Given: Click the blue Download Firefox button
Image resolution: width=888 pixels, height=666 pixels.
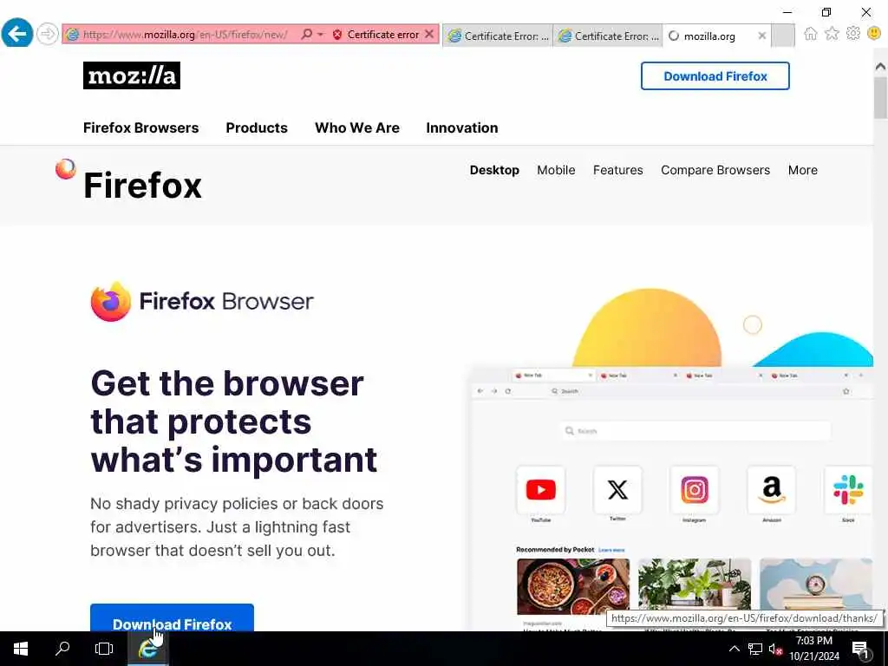Looking at the screenshot, I should pyautogui.click(x=173, y=617).
